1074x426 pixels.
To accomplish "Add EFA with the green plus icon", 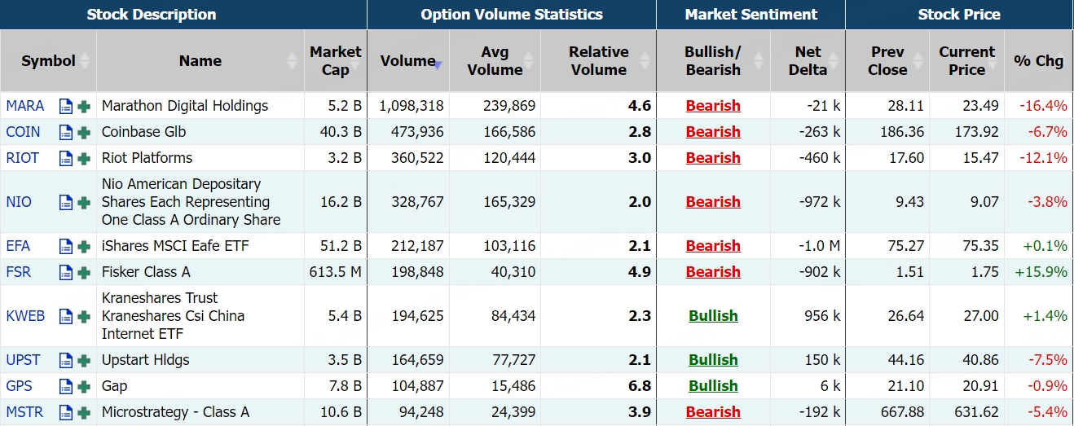I will point(84,246).
